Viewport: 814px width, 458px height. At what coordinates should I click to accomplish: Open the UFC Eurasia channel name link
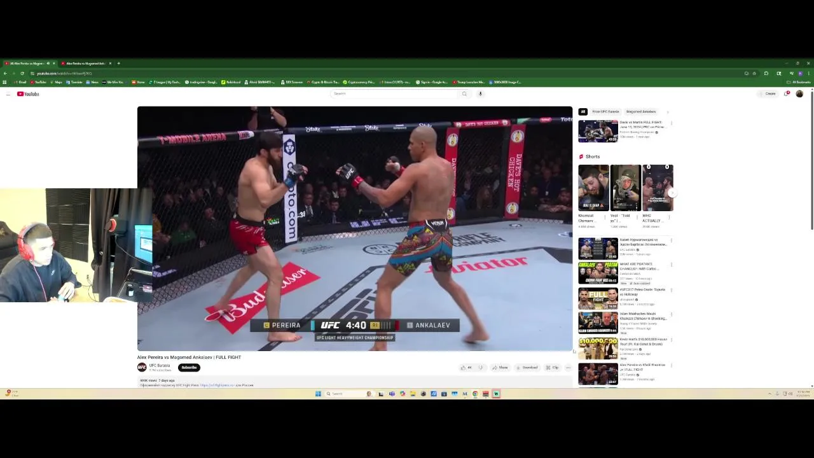tap(160, 365)
